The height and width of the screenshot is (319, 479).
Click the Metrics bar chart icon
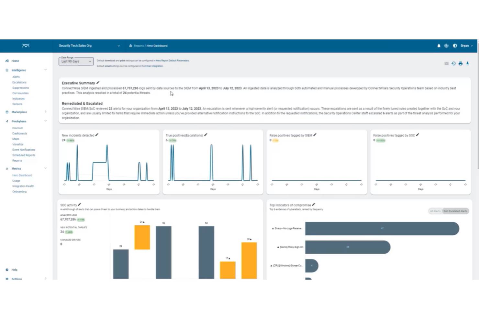pos(7,168)
